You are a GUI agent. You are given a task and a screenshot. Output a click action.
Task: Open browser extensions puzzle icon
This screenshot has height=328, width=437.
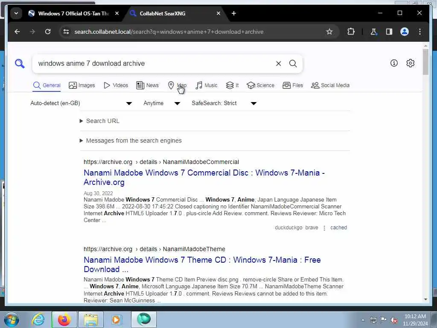pos(351,32)
